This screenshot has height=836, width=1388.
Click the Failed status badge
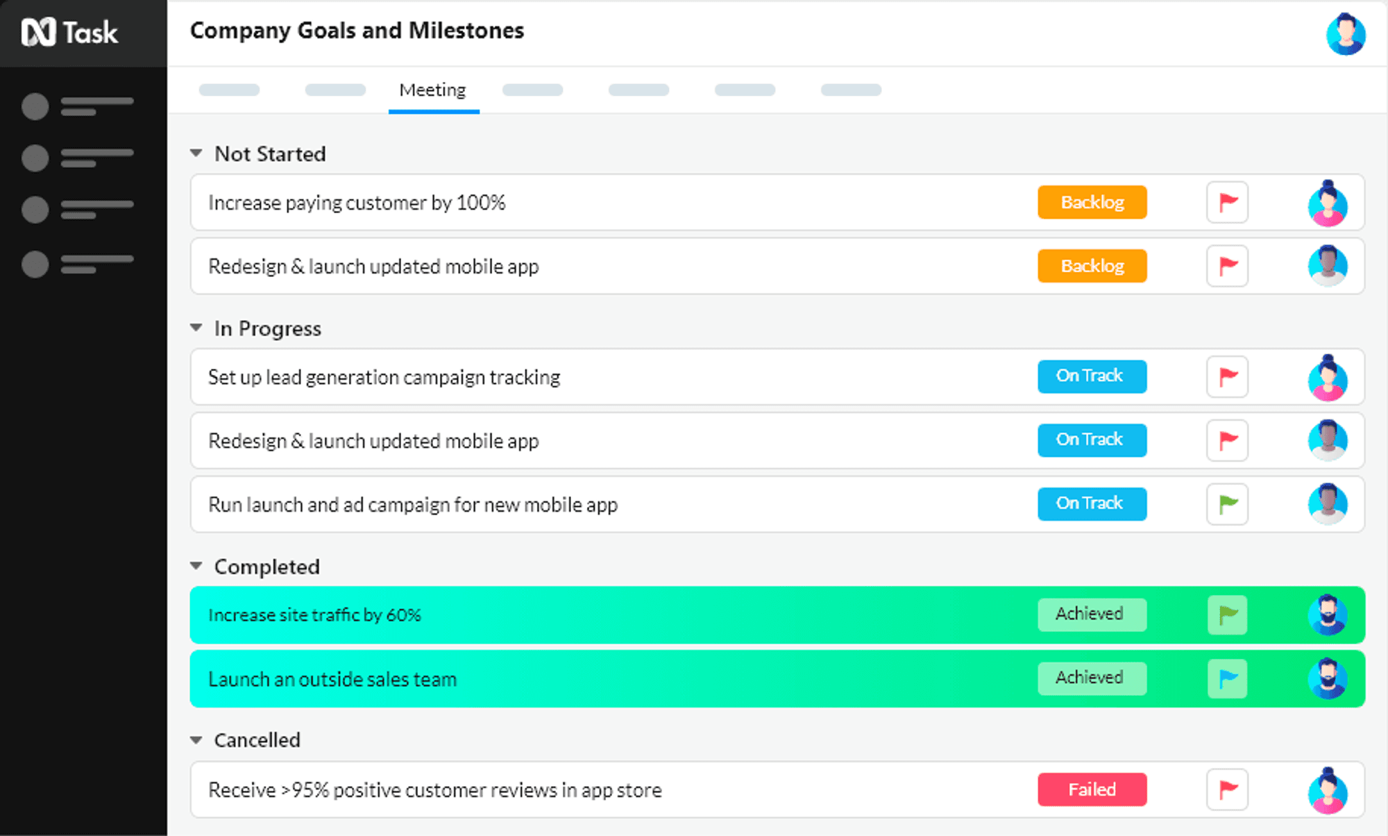coord(1092,789)
